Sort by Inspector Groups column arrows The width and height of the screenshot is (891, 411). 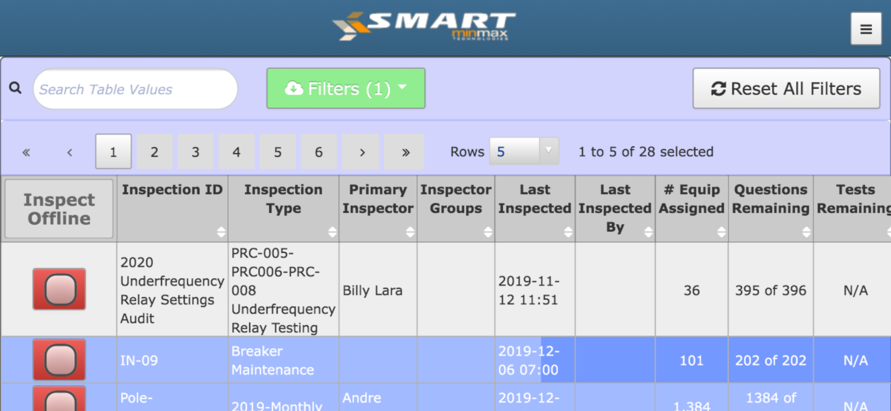pyautogui.click(x=488, y=232)
